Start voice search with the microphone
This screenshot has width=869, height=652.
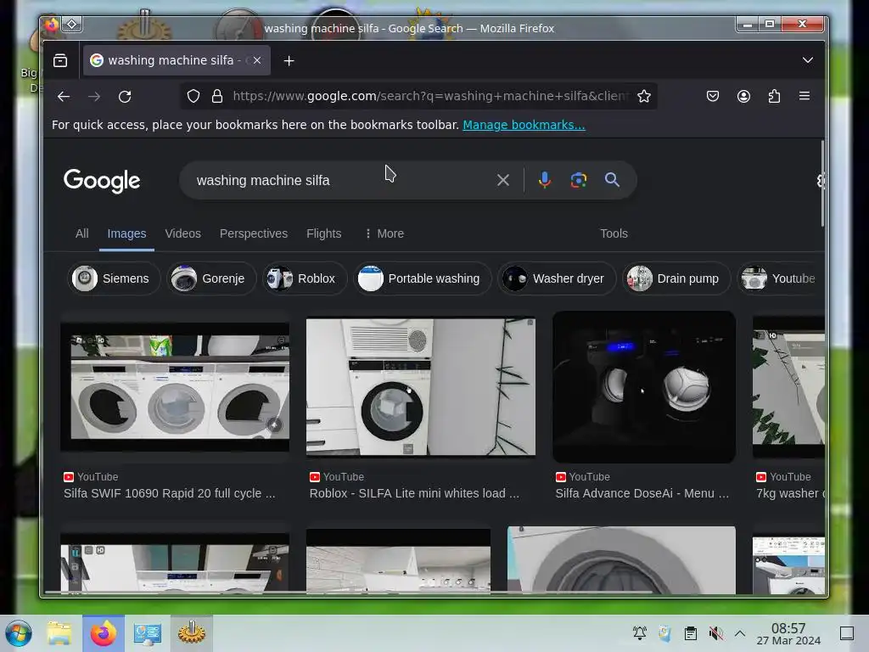[x=544, y=180]
